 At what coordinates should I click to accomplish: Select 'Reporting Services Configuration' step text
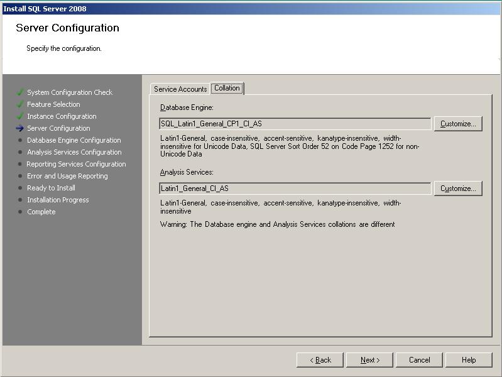(76, 164)
